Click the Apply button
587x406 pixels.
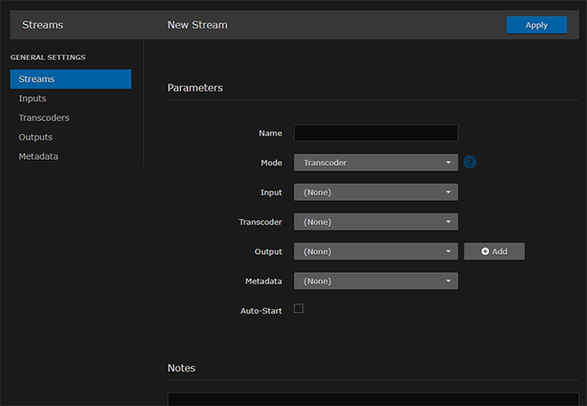point(536,25)
